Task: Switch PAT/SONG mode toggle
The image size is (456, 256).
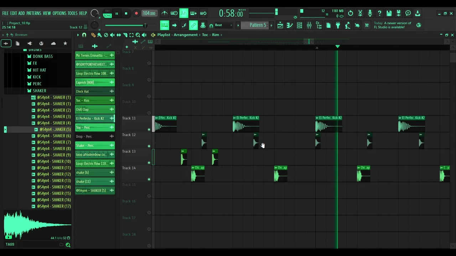Action: tap(107, 14)
